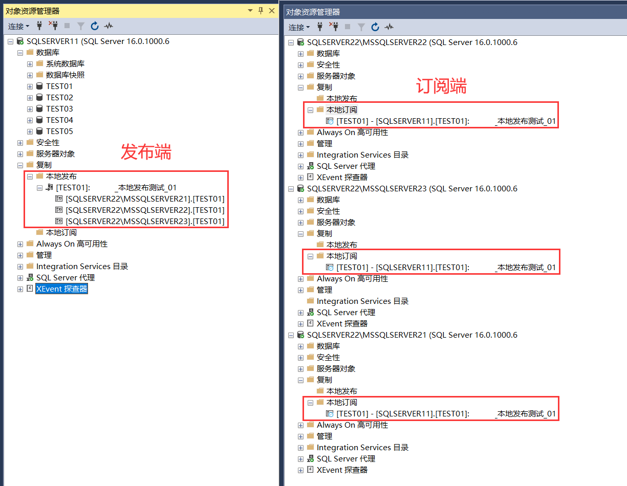Select 服务器对象 under SQLSERVER11
The height and width of the screenshot is (486, 627).
(55, 154)
